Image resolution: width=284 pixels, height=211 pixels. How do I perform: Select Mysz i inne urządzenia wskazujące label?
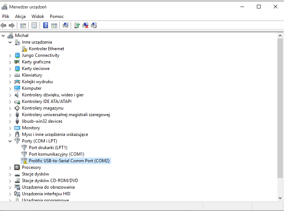55,134
